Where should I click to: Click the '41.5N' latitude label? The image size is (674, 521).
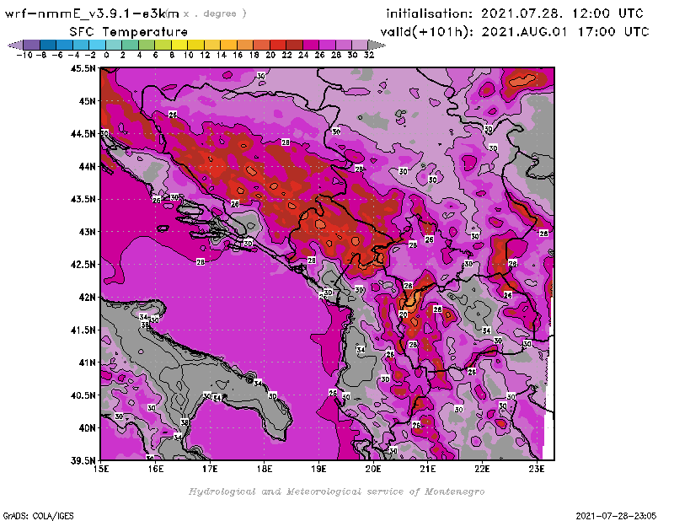(x=83, y=330)
